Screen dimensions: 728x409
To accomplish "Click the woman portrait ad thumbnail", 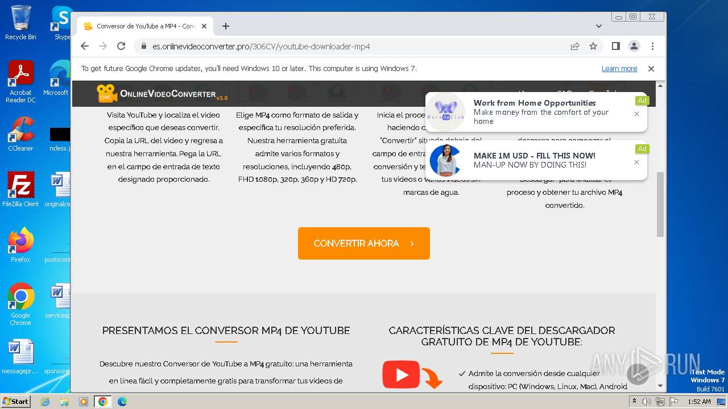I will (445, 160).
